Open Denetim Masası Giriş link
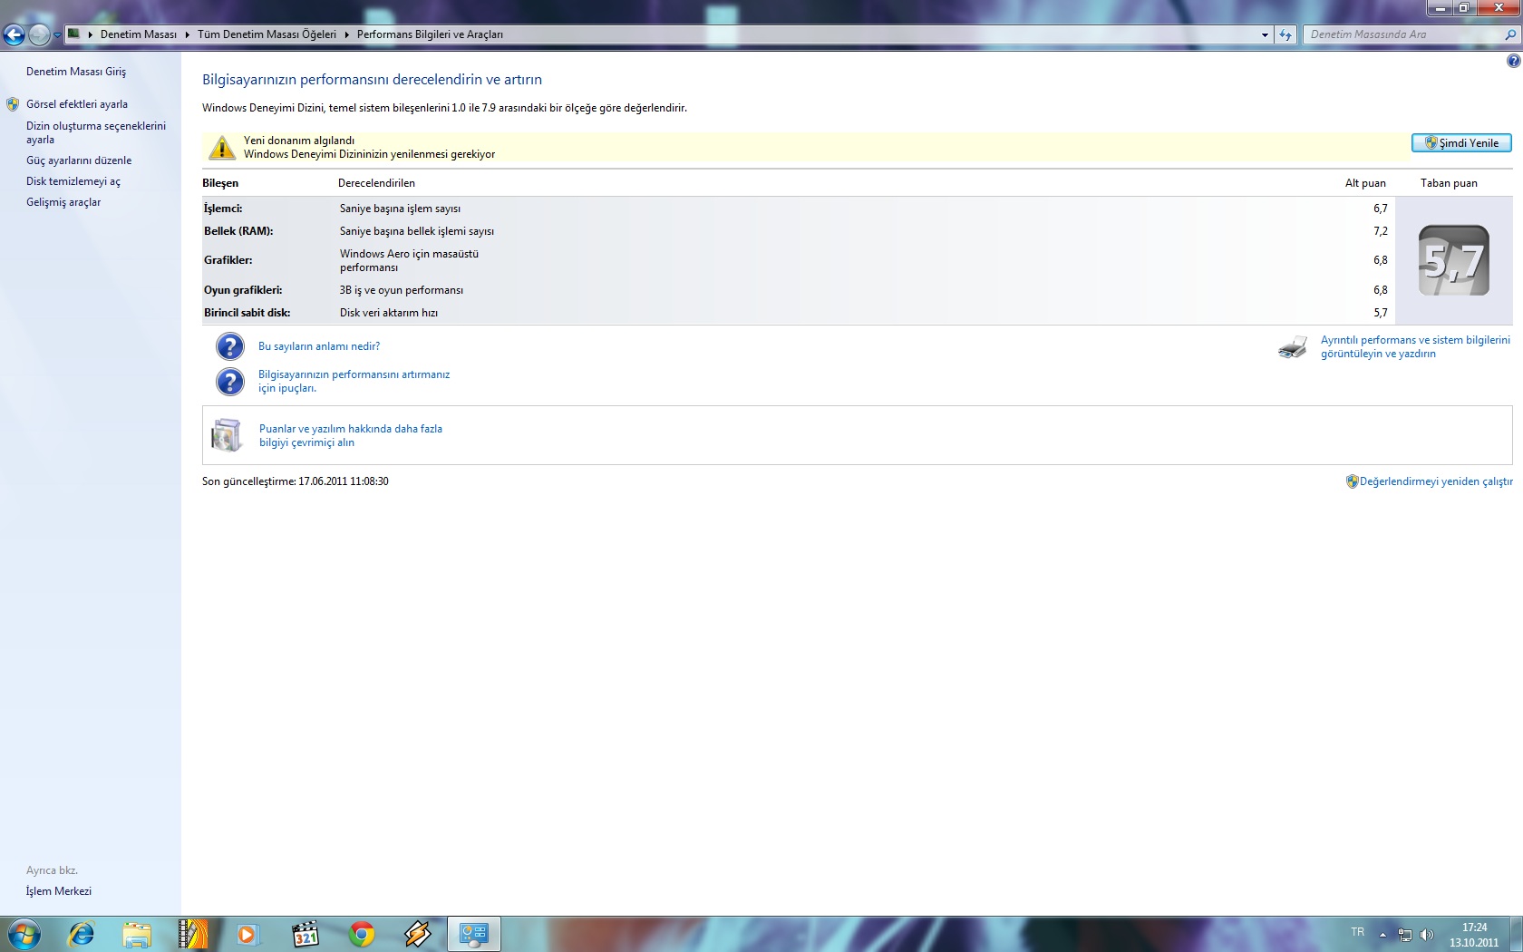The image size is (1523, 952). pyautogui.click(x=76, y=72)
